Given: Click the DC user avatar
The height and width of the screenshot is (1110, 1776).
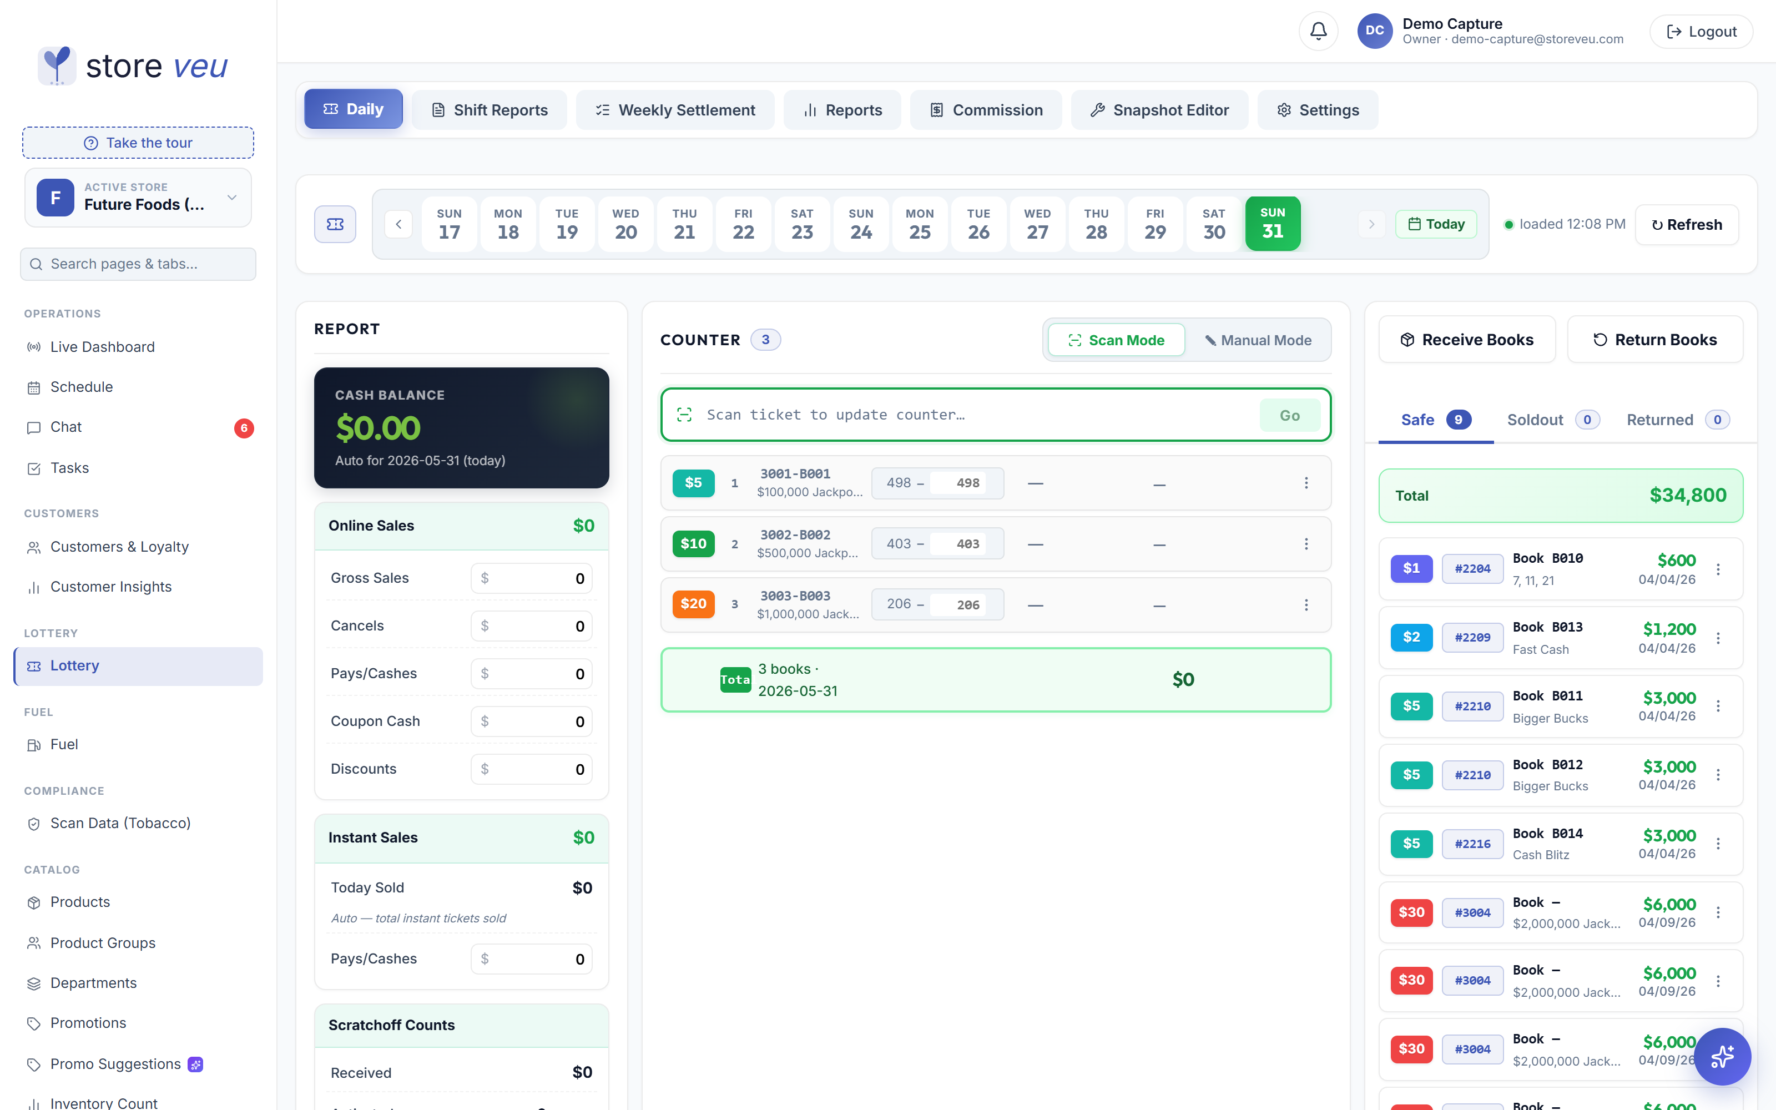Looking at the screenshot, I should click(1375, 31).
